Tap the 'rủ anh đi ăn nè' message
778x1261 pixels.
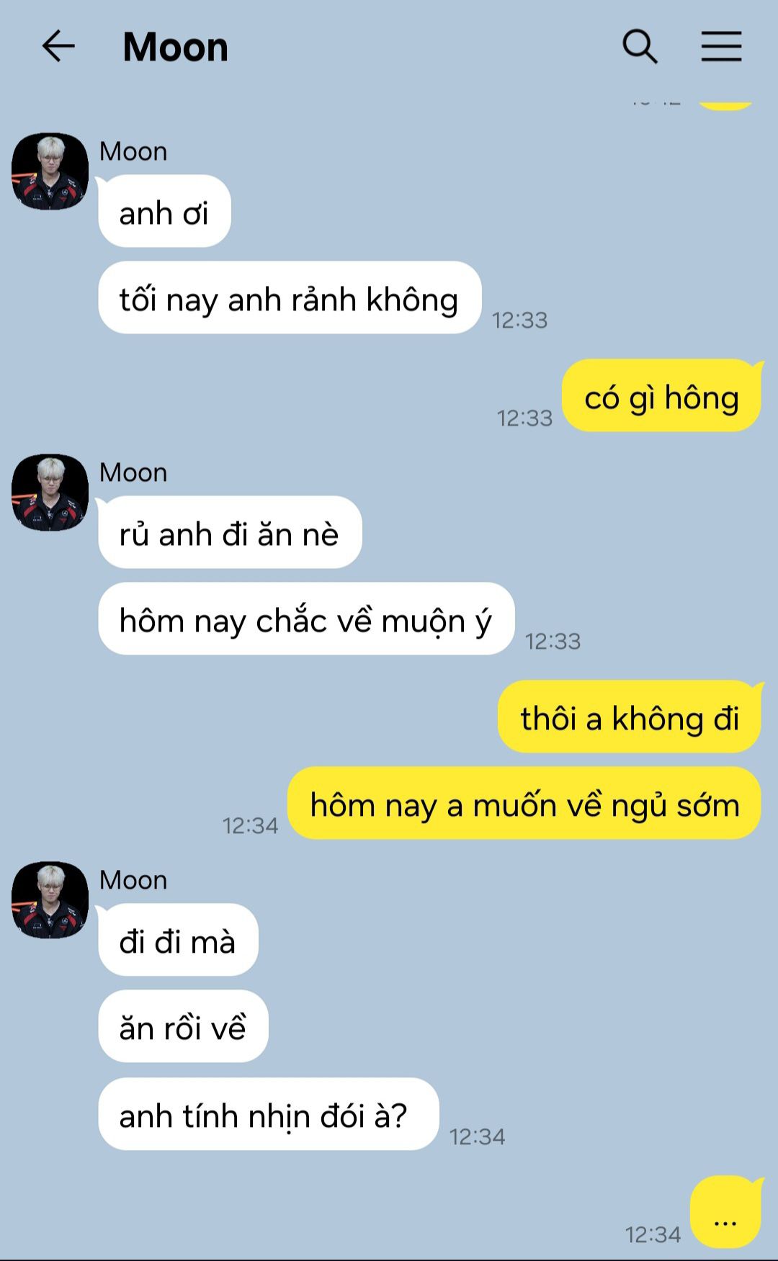pos(229,533)
